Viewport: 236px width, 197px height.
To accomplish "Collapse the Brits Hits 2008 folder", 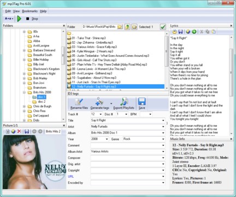I will [24, 92].
